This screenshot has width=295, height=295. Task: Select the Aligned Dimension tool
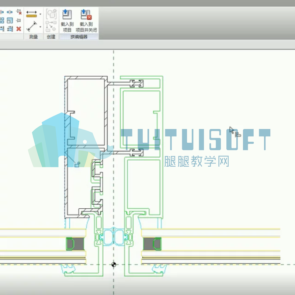coord(32,26)
